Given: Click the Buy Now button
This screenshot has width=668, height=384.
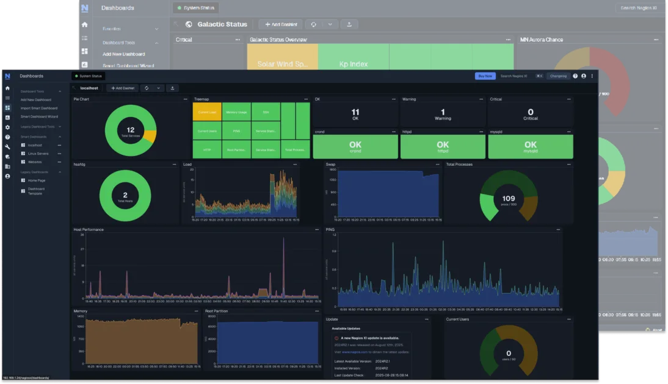Looking at the screenshot, I should [485, 76].
